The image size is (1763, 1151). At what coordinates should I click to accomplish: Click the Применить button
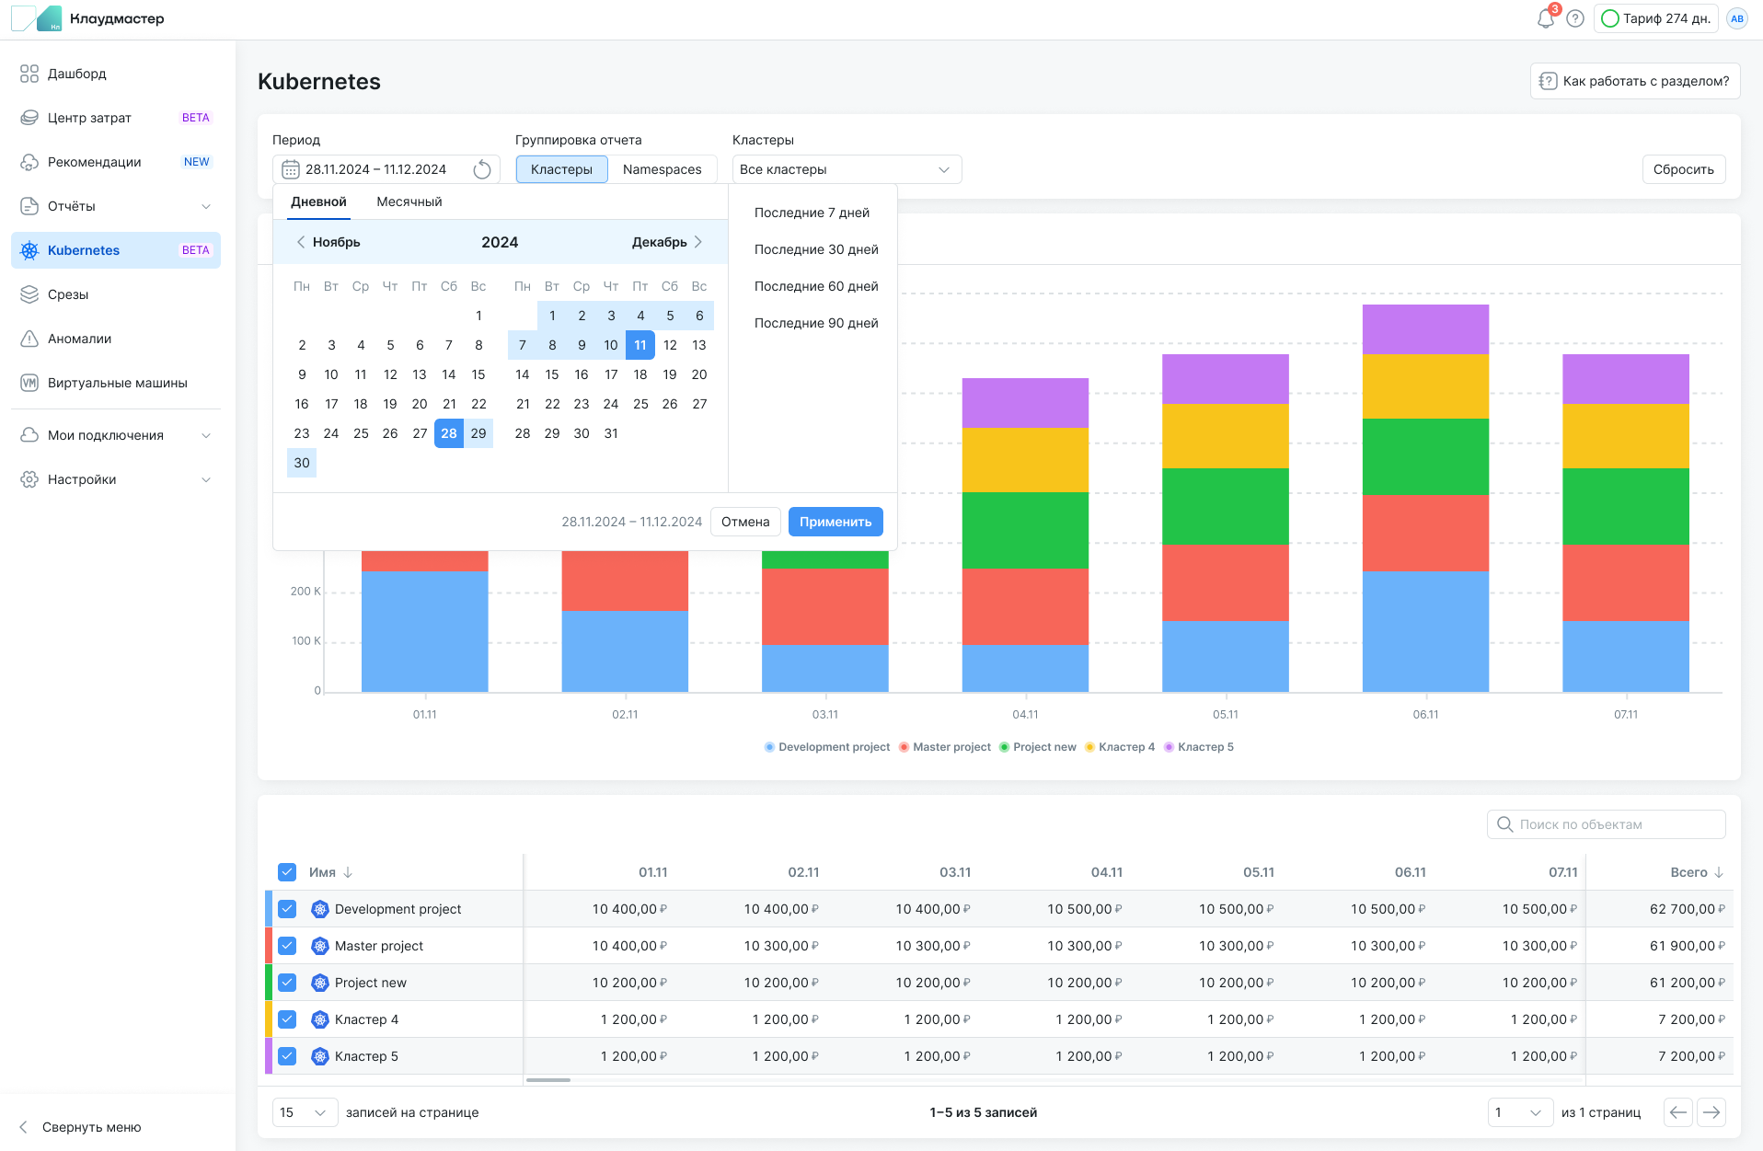point(835,522)
